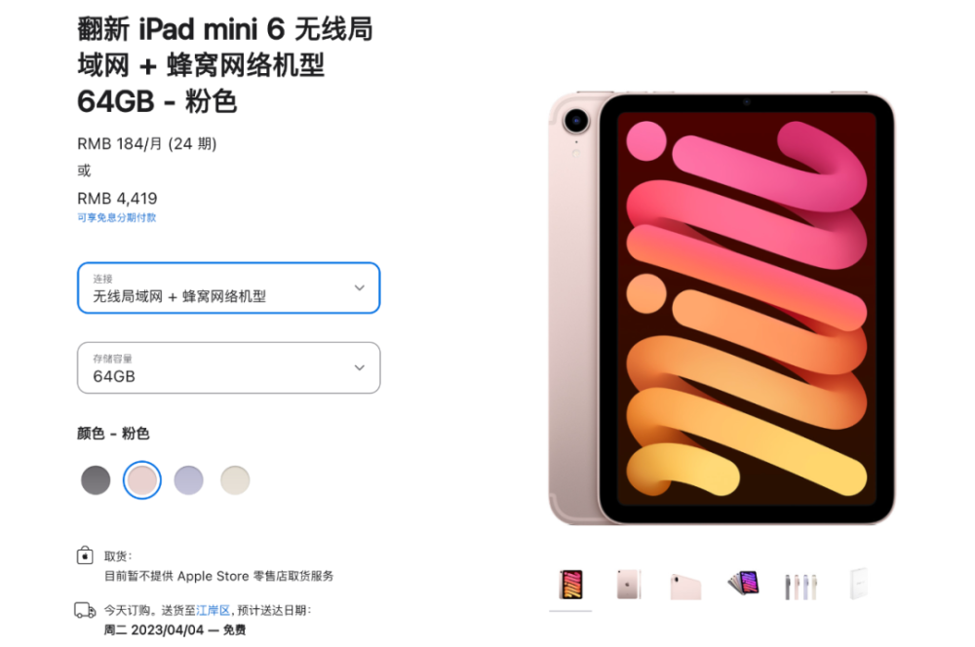The image size is (975, 647).
Task: Show the first front-view iPad thumbnail
Action: [570, 585]
